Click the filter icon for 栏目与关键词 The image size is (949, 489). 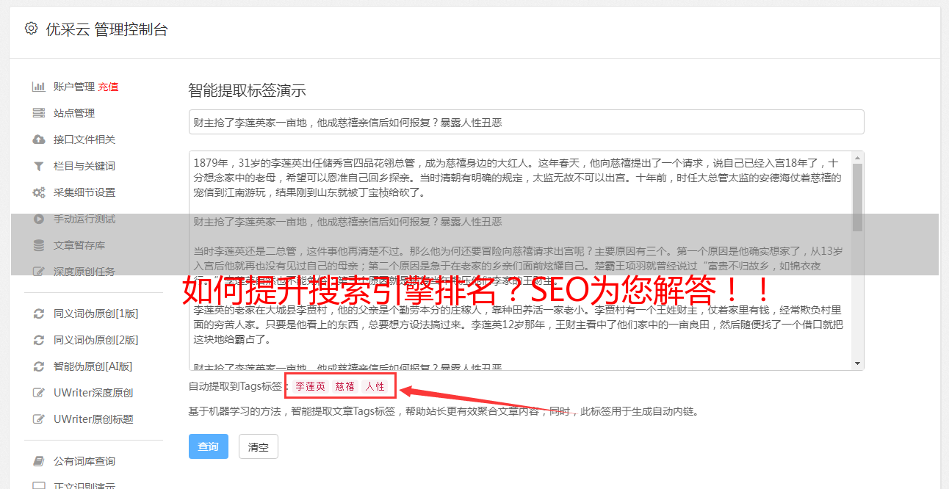(39, 166)
